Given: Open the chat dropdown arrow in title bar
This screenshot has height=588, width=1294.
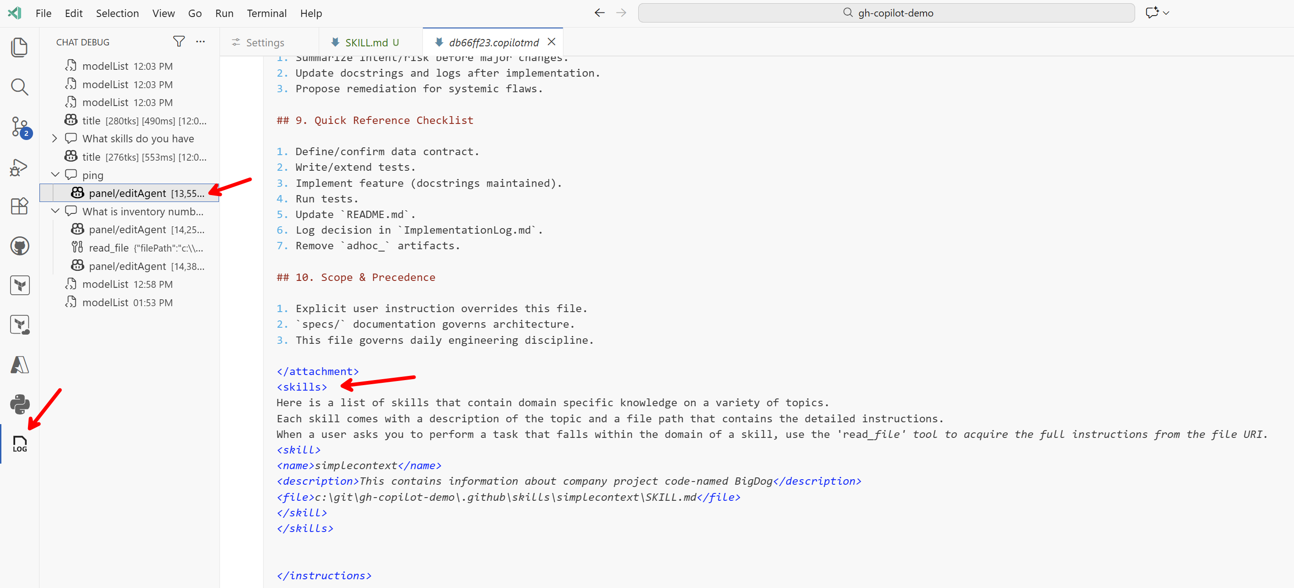Looking at the screenshot, I should [x=1166, y=13].
